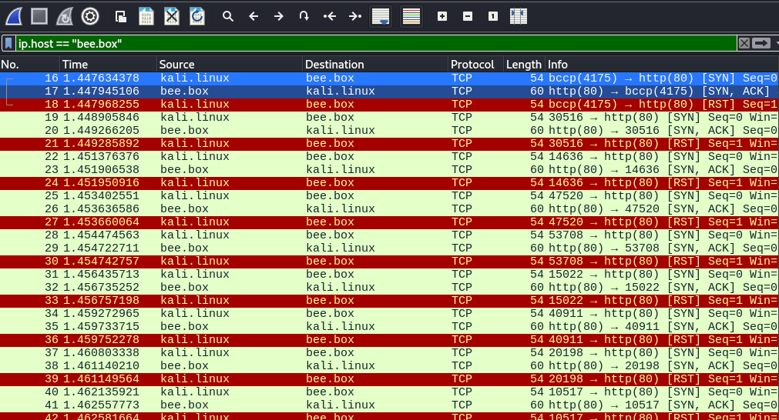Image resolution: width=779 pixels, height=420 pixels.
Task: Start capturing packets with shark fin icon
Action: (x=14, y=16)
